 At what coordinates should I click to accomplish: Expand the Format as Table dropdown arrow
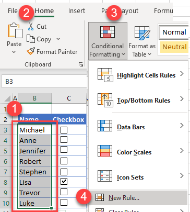[x=149, y=54]
